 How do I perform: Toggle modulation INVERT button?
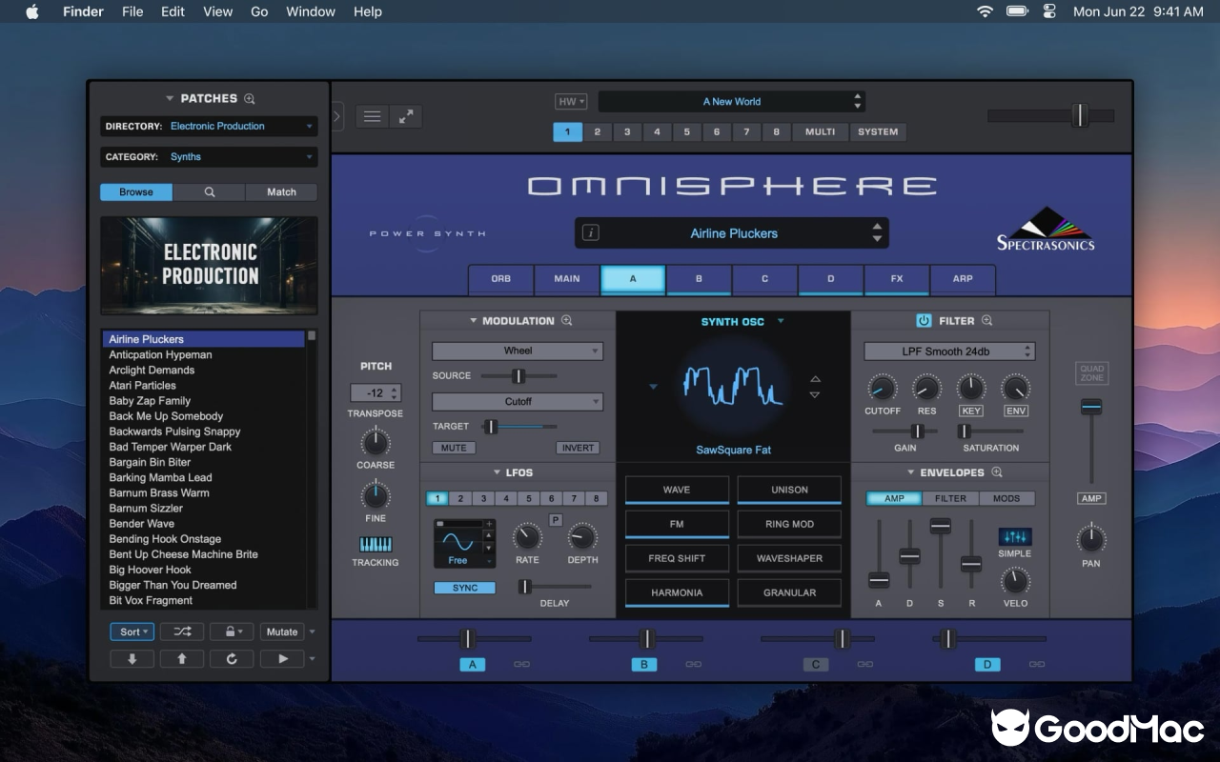(578, 448)
